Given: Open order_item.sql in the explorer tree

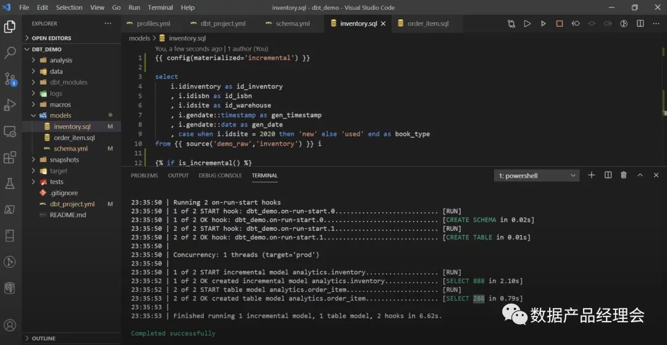Looking at the screenshot, I should (x=74, y=138).
